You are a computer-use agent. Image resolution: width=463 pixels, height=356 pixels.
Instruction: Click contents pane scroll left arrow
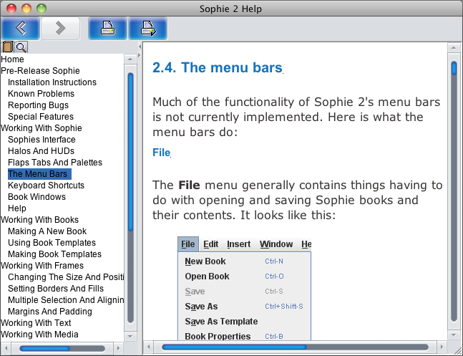[x=6, y=348]
